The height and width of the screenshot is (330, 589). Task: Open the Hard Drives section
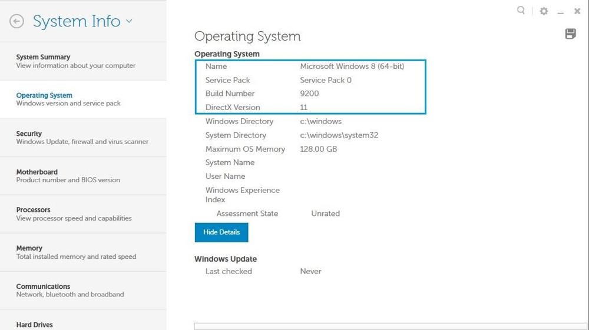pos(34,324)
